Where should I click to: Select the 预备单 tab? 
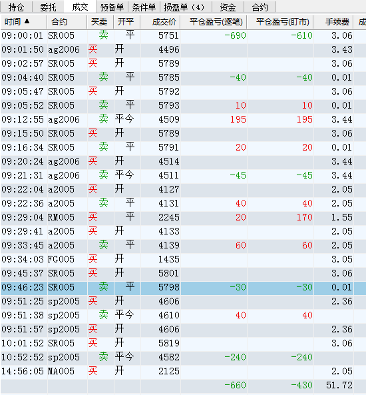click(x=112, y=7)
